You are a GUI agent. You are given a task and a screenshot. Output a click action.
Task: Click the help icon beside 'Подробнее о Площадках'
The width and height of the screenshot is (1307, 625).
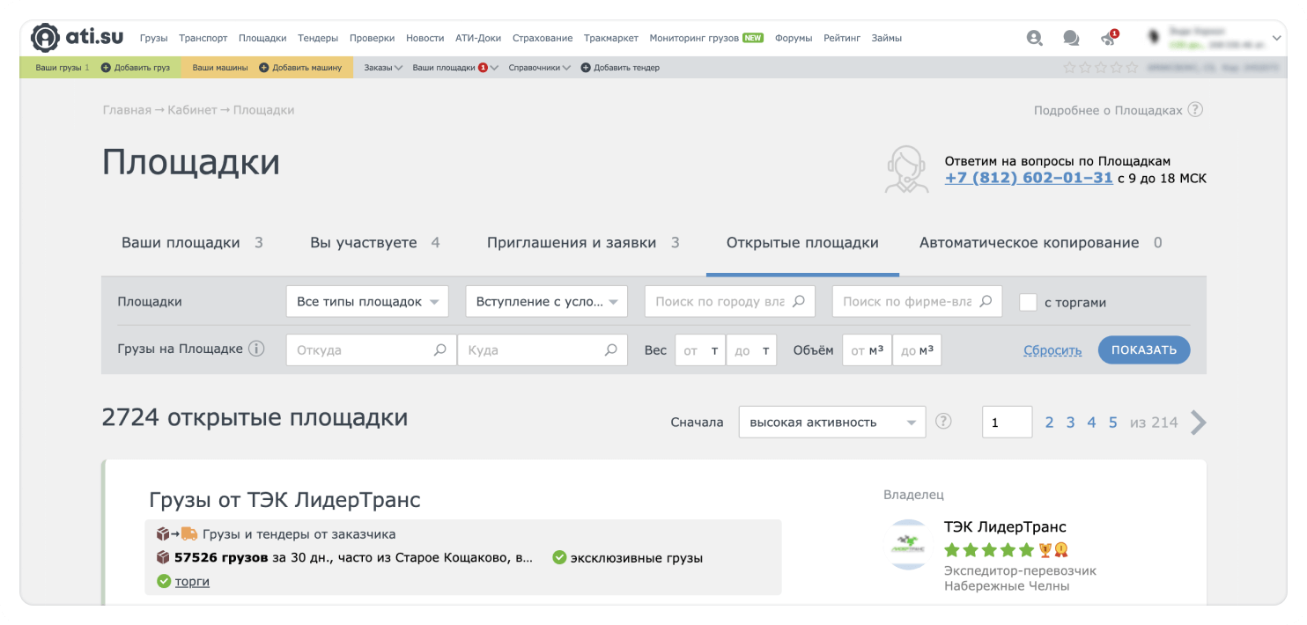1195,110
